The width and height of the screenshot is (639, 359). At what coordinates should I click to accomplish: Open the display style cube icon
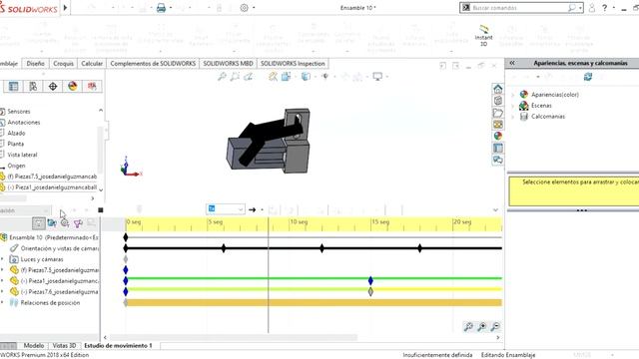pos(306,76)
